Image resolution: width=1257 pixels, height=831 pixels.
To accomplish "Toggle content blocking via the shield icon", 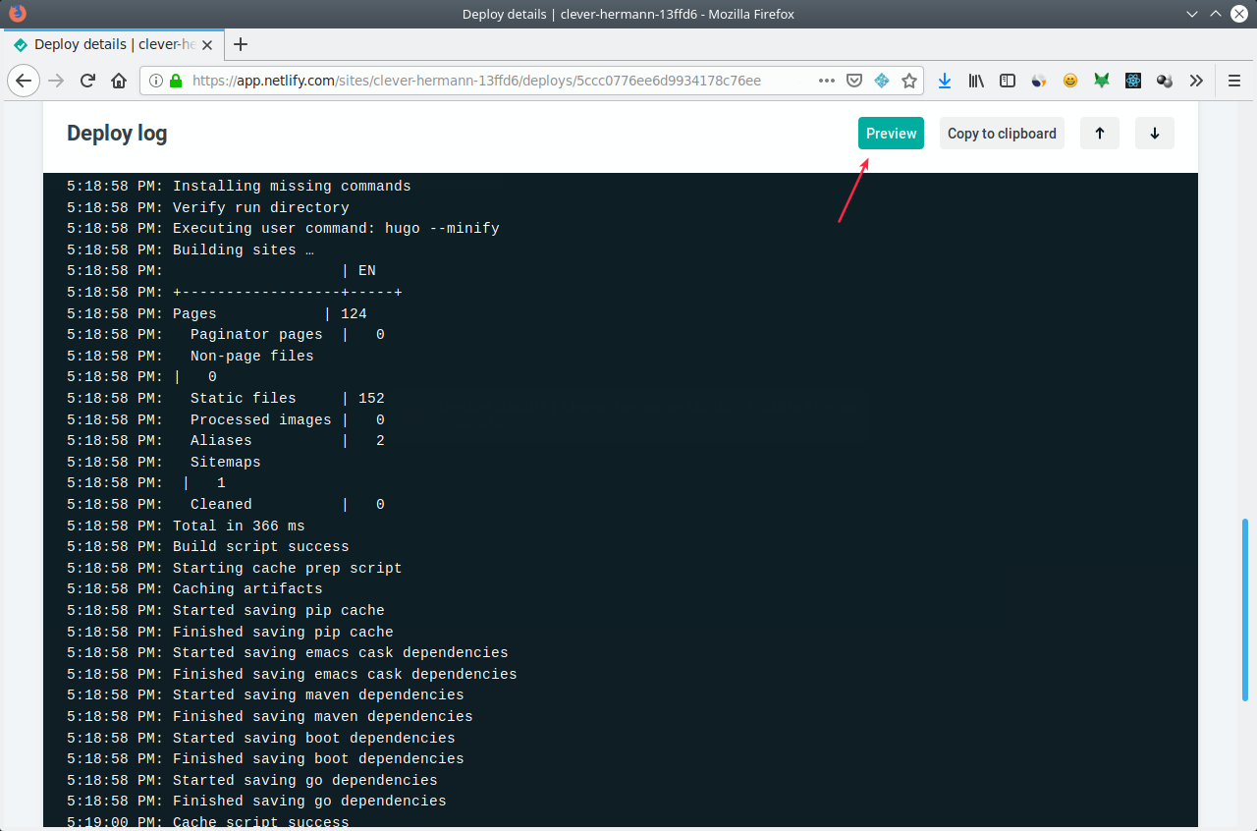I will pyautogui.click(x=854, y=81).
